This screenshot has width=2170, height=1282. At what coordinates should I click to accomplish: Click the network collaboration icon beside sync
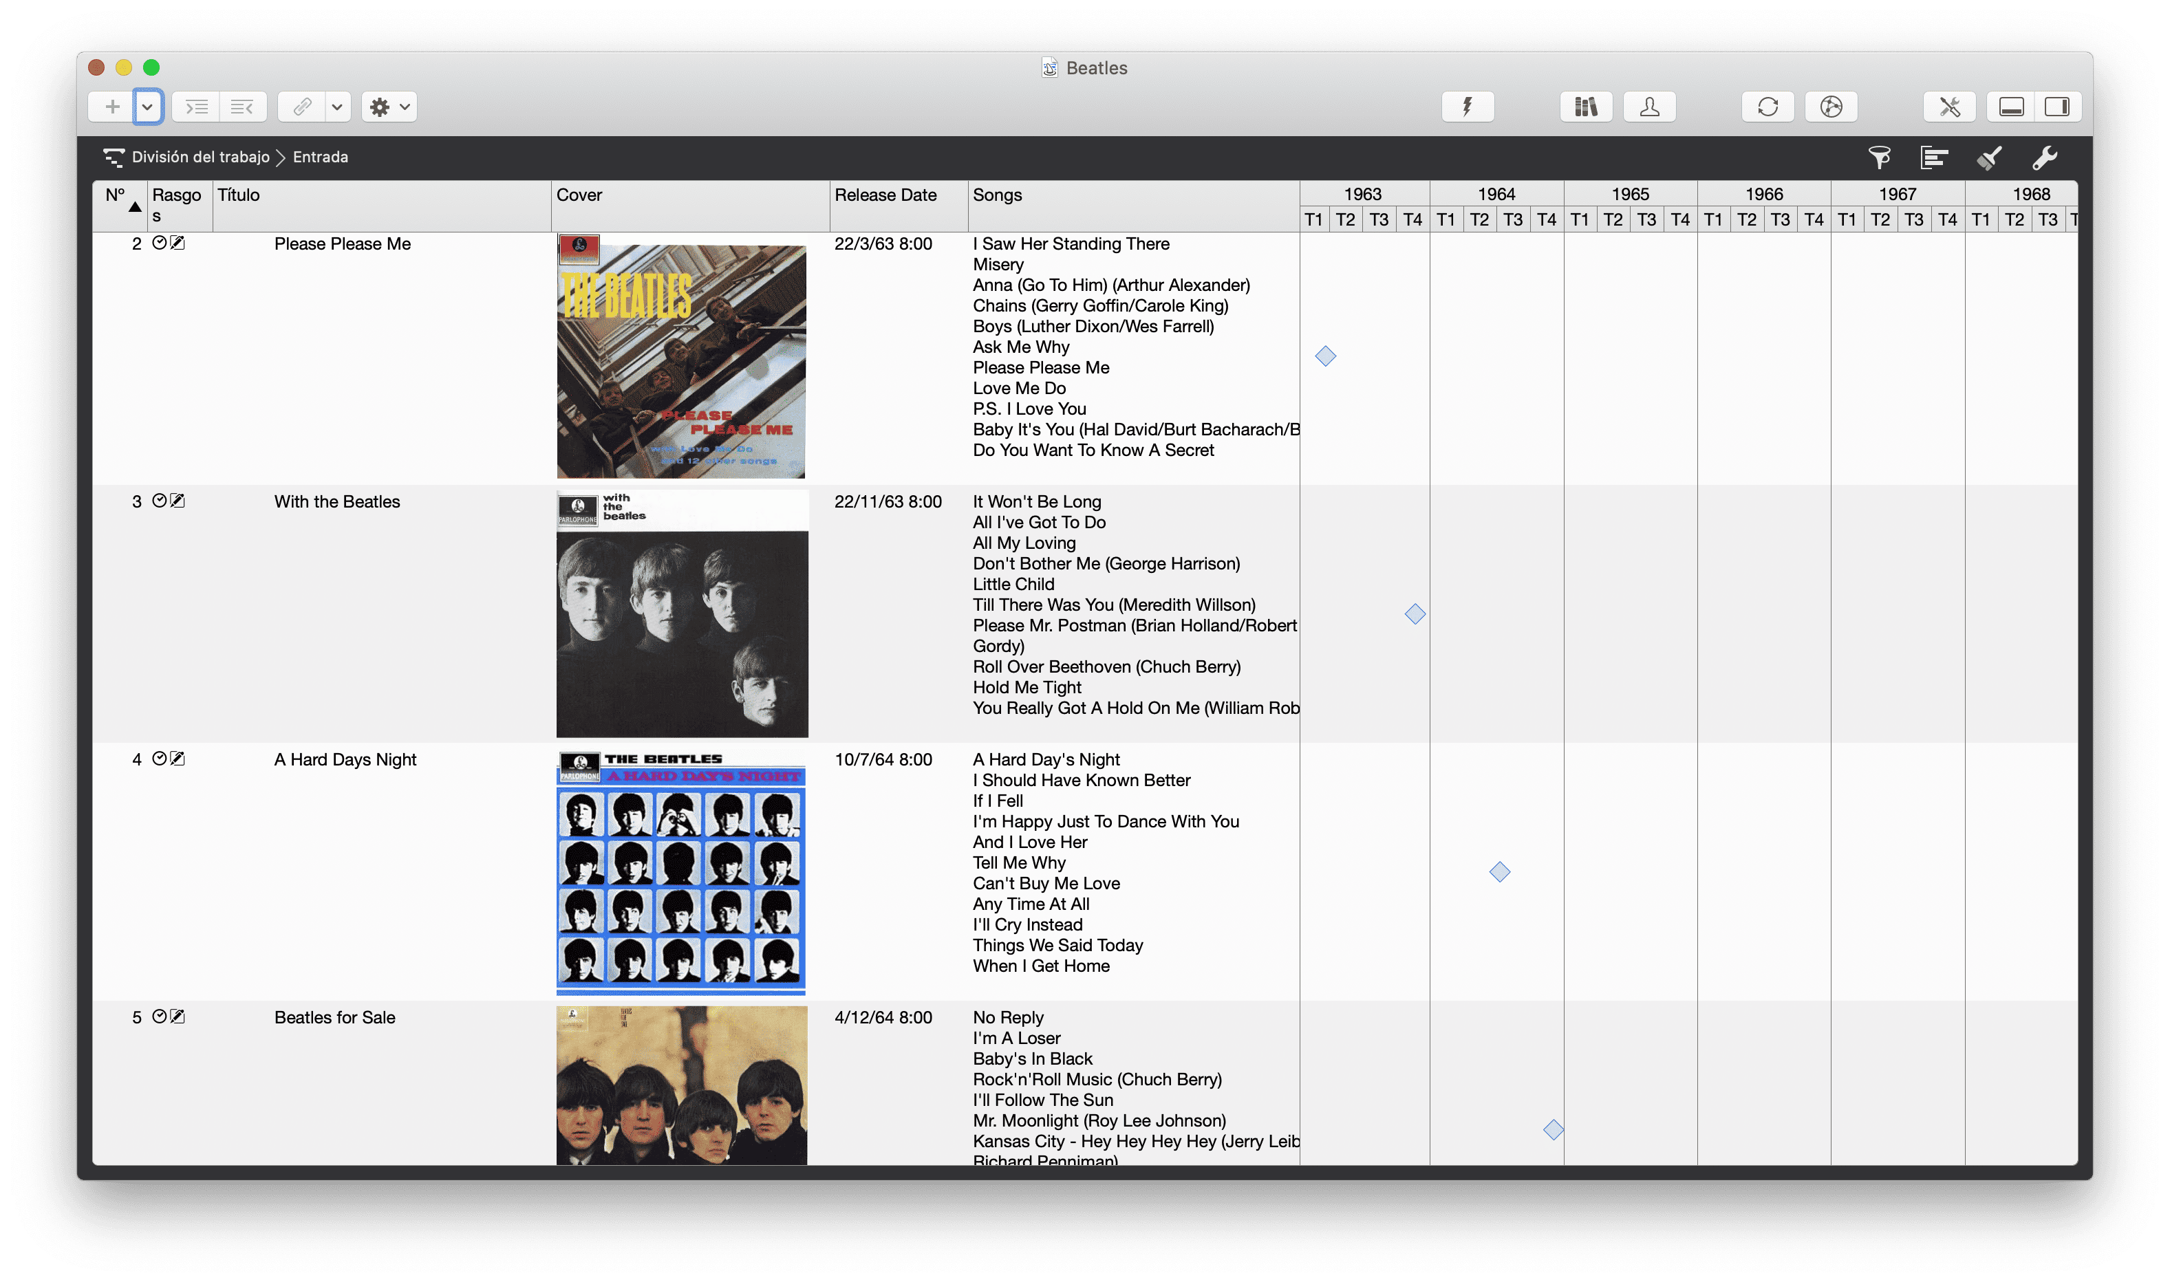coord(1831,106)
